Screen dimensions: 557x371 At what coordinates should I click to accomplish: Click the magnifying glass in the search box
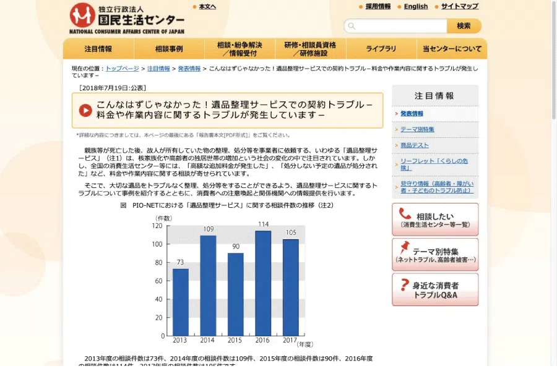[x=352, y=25]
